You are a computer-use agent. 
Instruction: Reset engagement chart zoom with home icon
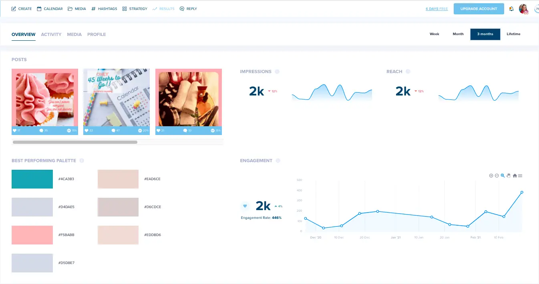coord(515,176)
